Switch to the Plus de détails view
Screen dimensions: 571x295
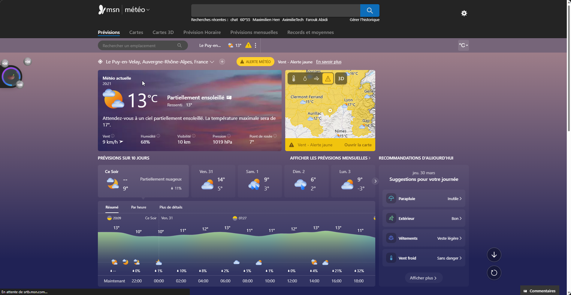click(x=171, y=207)
